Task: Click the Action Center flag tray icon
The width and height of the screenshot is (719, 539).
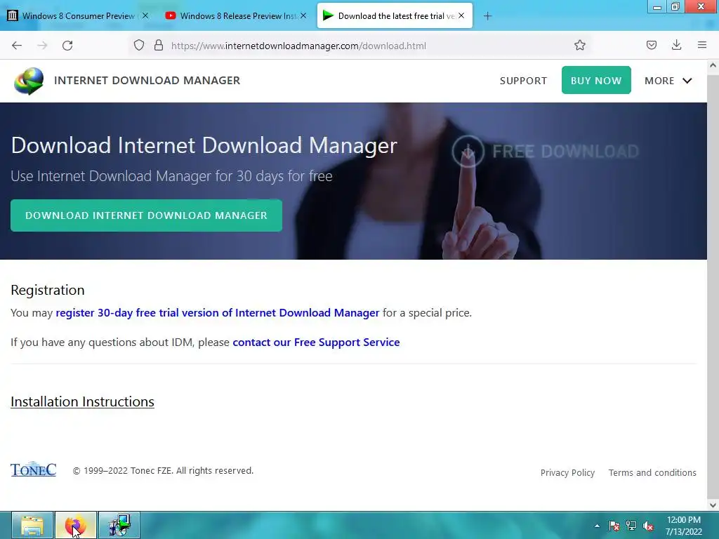Action: 614,526
